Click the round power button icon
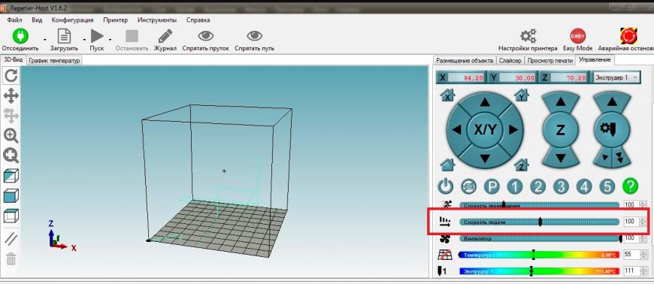This screenshot has height=284, width=654. click(x=446, y=186)
